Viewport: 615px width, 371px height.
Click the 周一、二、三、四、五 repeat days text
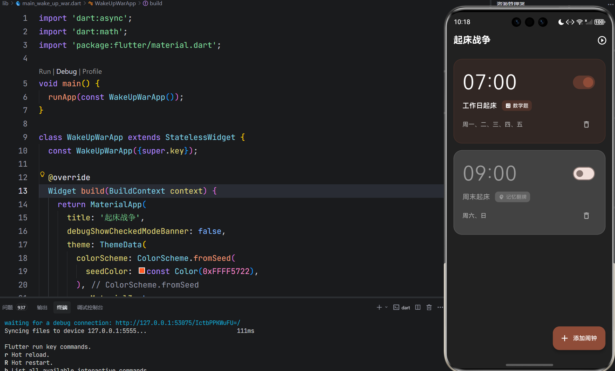(493, 124)
